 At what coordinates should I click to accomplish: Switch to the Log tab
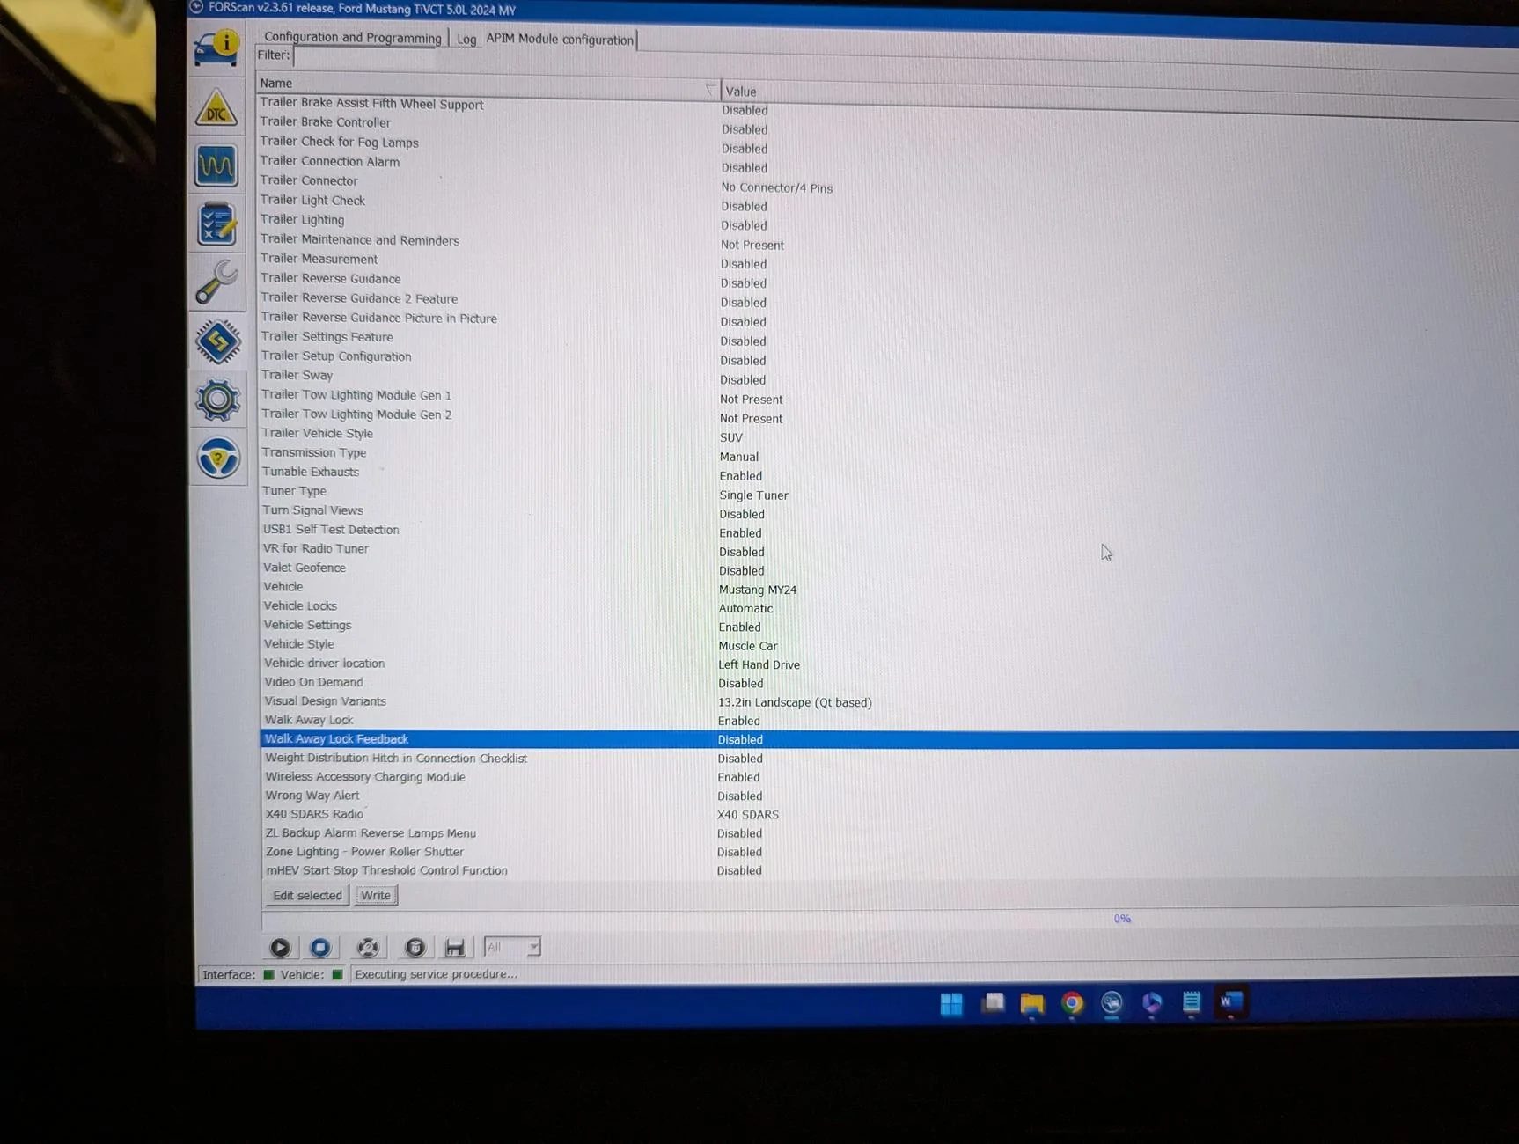click(x=466, y=40)
